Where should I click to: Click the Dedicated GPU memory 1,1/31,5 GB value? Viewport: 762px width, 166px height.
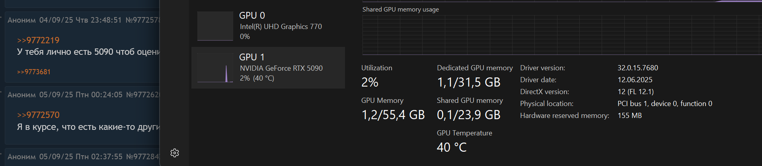(x=468, y=82)
